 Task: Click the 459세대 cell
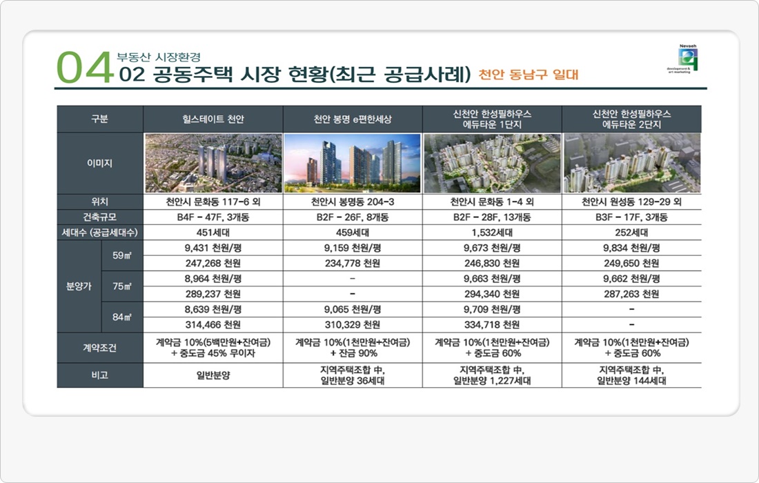tap(353, 233)
